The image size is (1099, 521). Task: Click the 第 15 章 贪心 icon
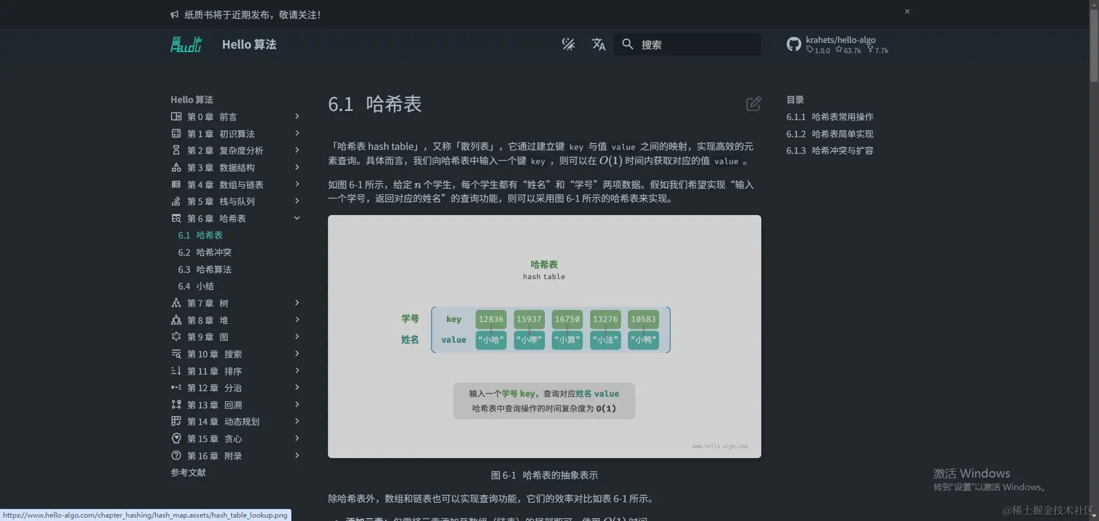[176, 439]
